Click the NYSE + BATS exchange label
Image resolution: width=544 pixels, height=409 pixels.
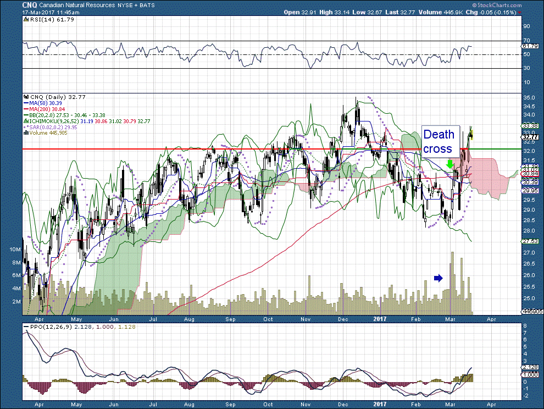(136, 5)
